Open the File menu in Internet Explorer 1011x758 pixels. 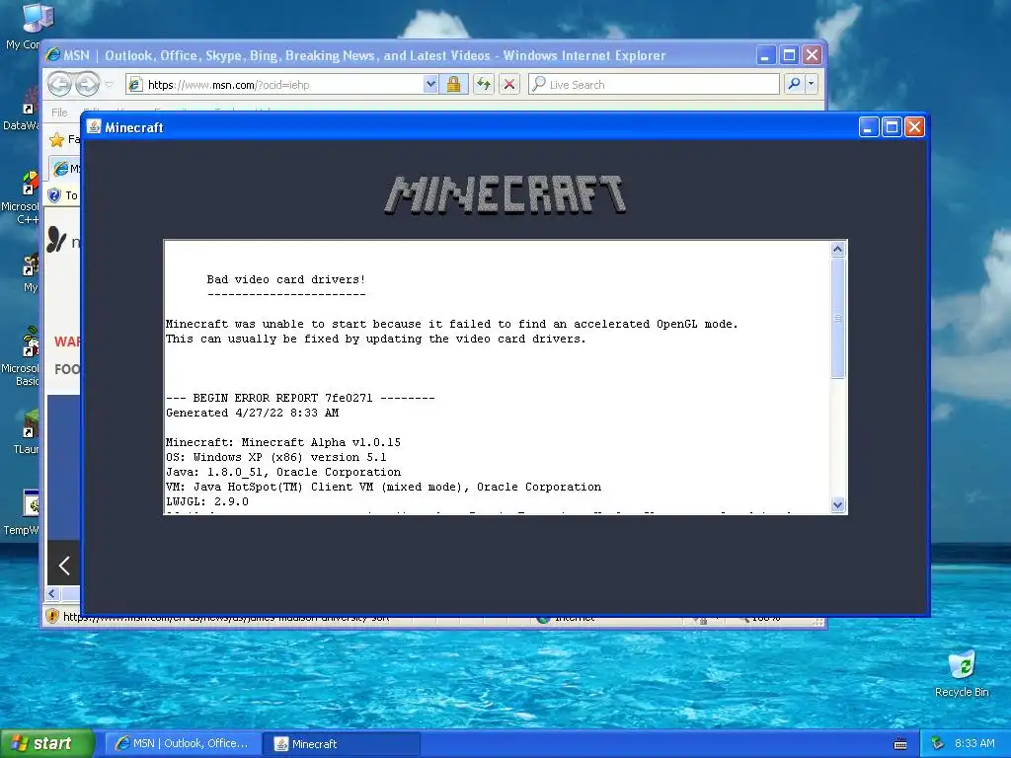click(59, 113)
